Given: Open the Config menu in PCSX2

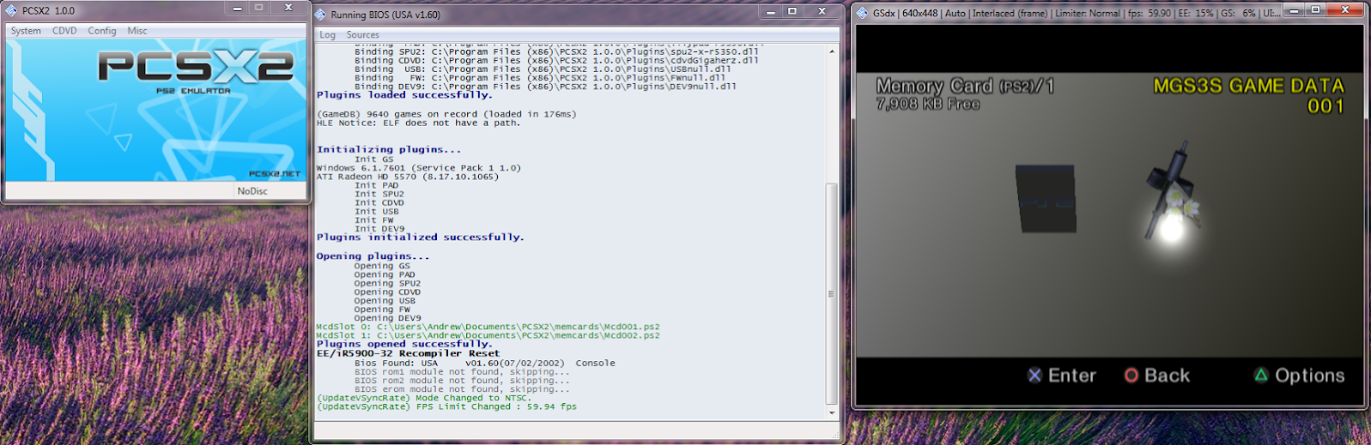Looking at the screenshot, I should pyautogui.click(x=101, y=31).
